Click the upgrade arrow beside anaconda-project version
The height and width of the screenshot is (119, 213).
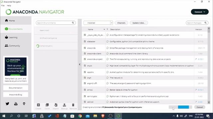pos(196,59)
